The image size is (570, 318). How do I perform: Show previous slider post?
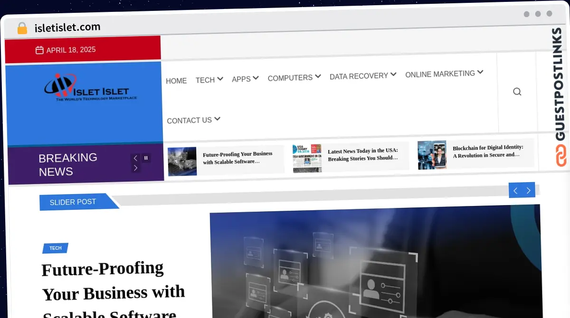[x=515, y=190]
